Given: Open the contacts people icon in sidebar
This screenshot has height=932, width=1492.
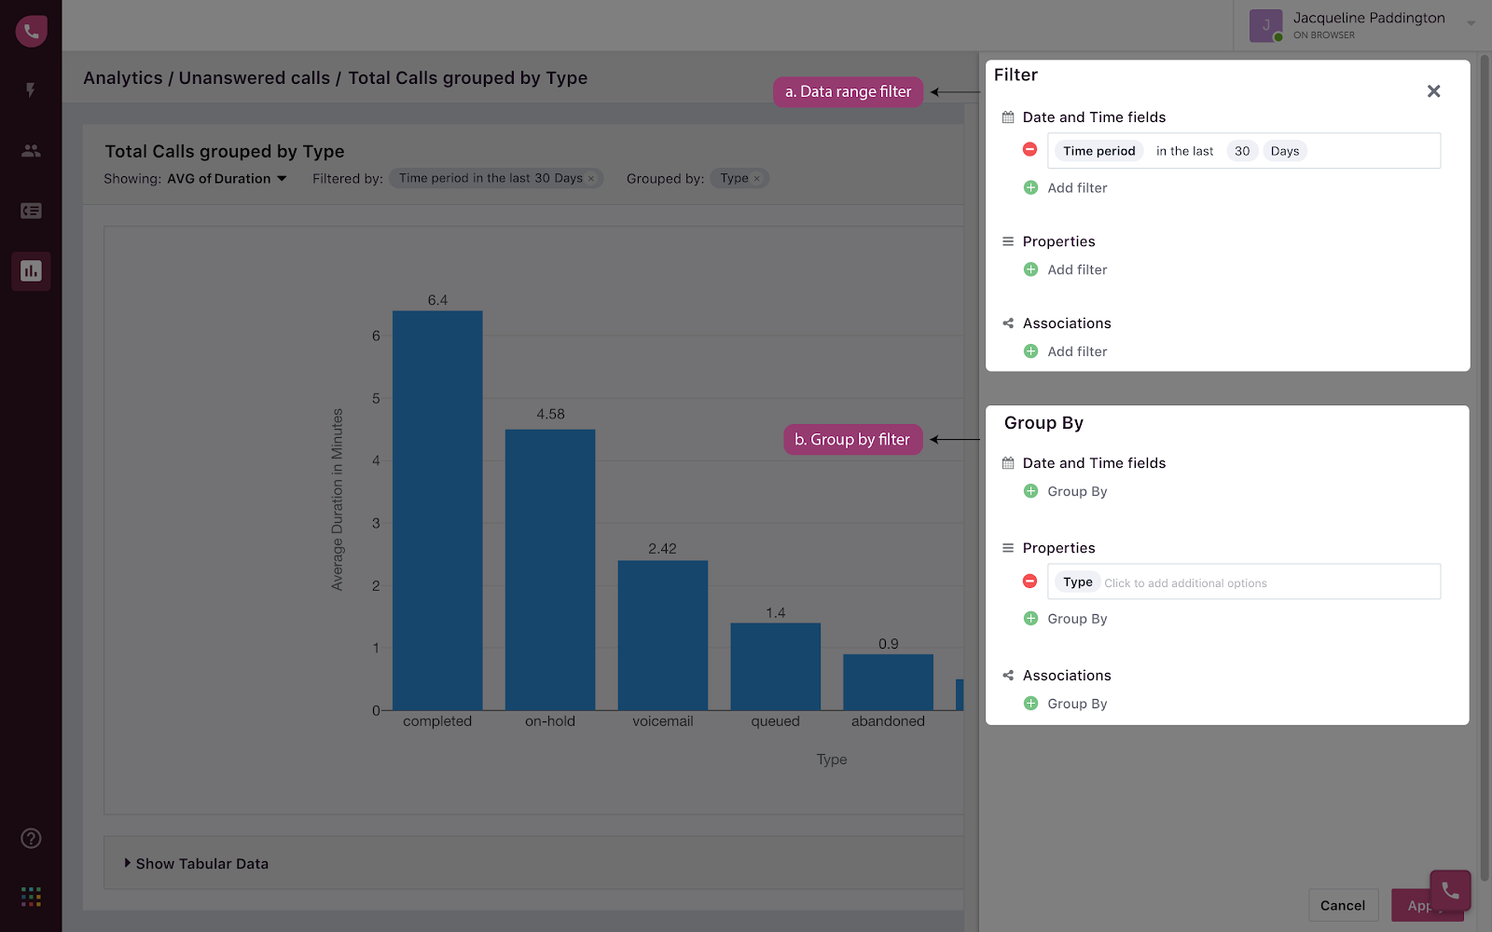Looking at the screenshot, I should pos(31,150).
